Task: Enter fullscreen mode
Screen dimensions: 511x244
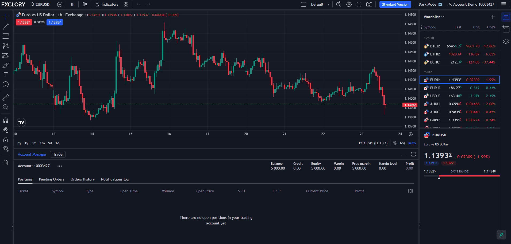Action: (x=359, y=4)
